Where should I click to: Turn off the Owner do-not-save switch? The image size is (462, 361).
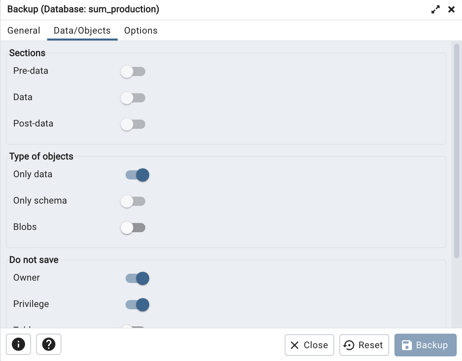point(137,278)
